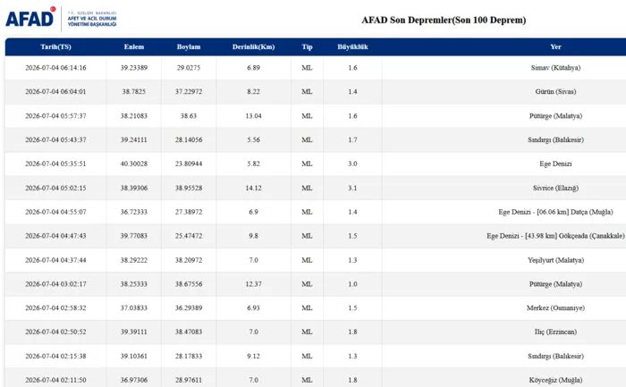This screenshot has width=626, height=387.
Task: Click the Boylam column header
Action: [x=189, y=46]
